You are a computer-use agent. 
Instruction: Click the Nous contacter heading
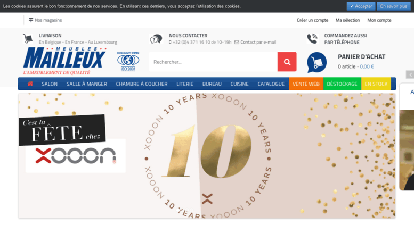188,36
